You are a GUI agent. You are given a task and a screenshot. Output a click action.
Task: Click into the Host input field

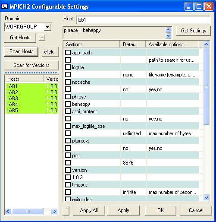(x=143, y=20)
